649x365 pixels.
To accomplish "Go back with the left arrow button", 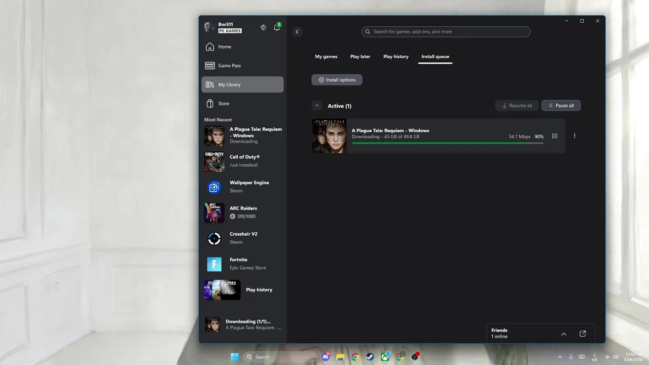I will pos(297,31).
